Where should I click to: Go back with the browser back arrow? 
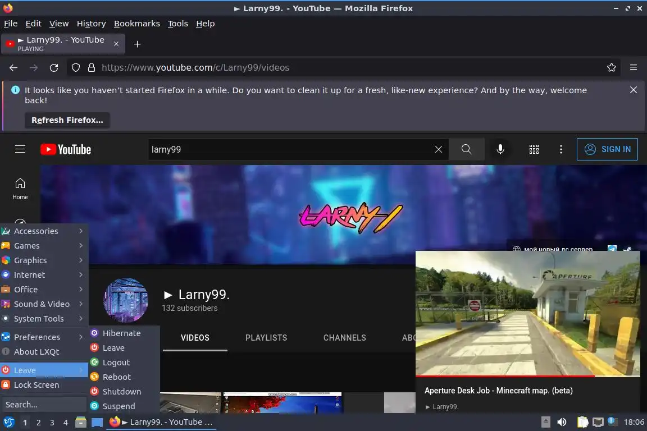(13, 68)
